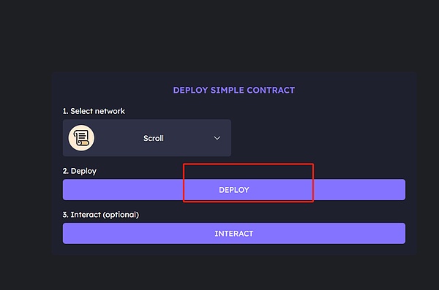Start contract deployment on Scroll
The image size is (439, 290).
click(x=234, y=190)
